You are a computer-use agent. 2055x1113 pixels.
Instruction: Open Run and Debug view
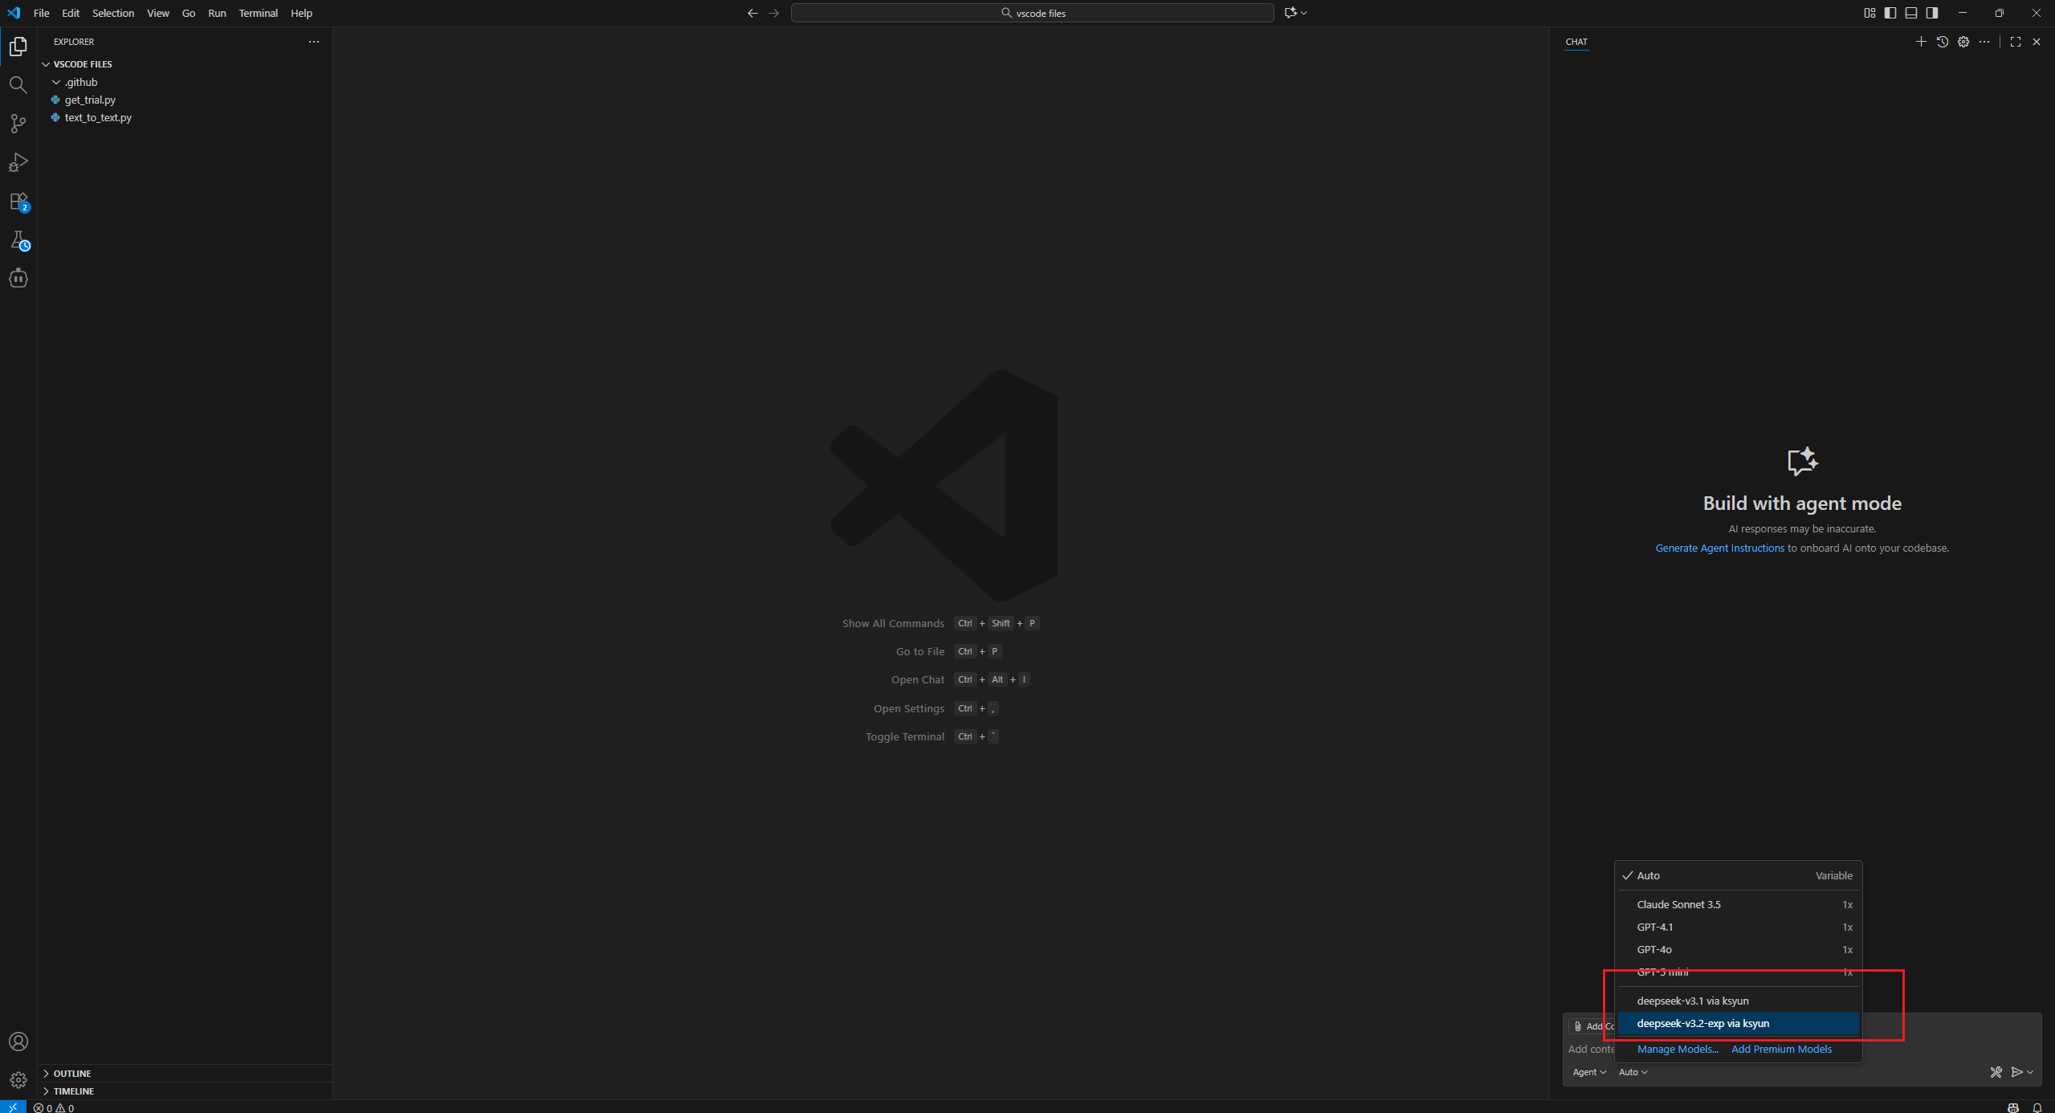coord(18,162)
